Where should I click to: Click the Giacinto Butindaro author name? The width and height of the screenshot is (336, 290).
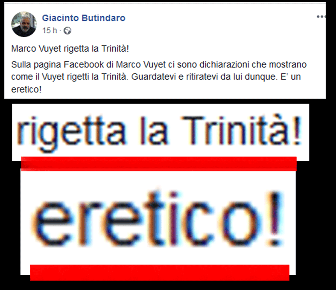(84, 18)
